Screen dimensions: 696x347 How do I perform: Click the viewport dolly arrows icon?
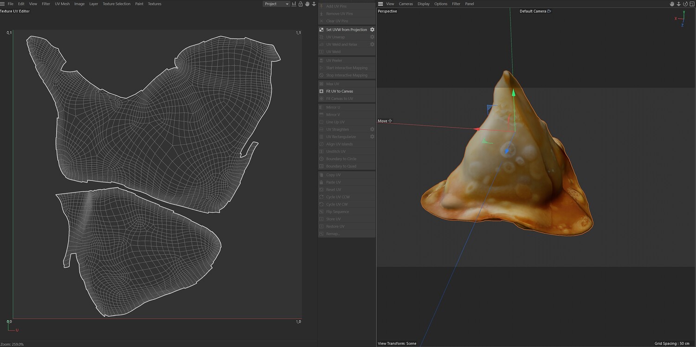coord(679,4)
